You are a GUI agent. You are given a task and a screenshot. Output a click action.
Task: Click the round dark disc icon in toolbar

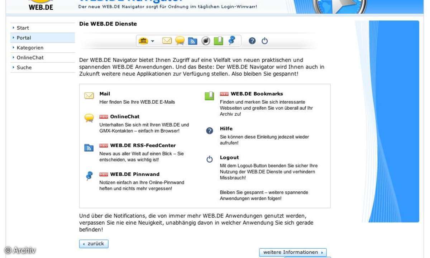[x=206, y=41]
